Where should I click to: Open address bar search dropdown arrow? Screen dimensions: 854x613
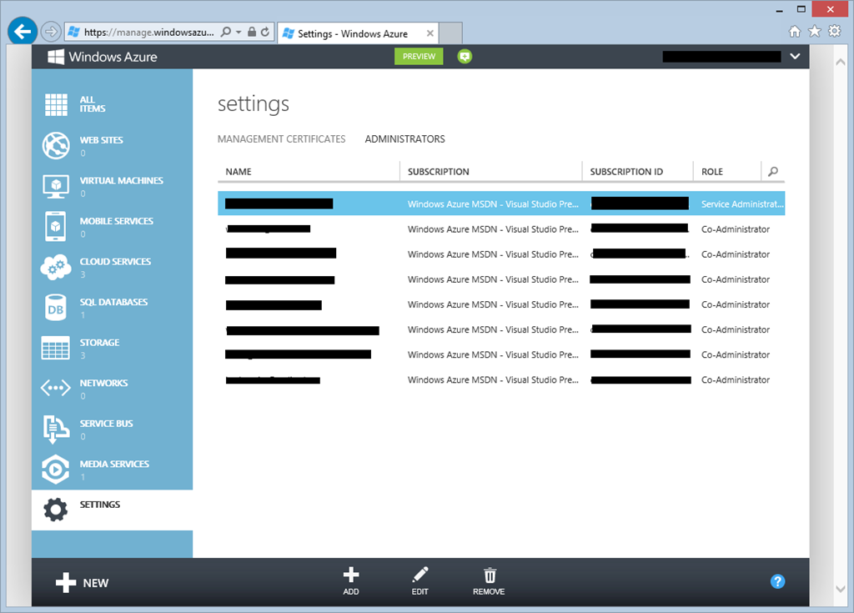pyautogui.click(x=239, y=33)
